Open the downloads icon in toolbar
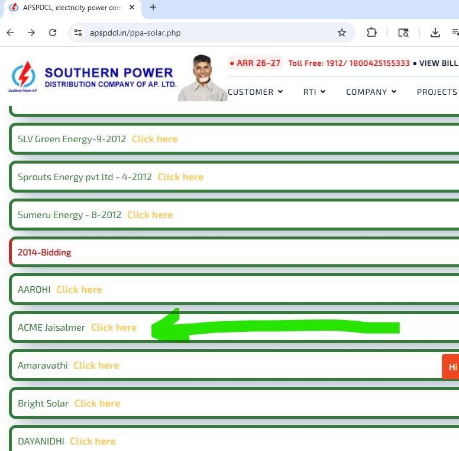The image size is (459, 451). tap(435, 33)
